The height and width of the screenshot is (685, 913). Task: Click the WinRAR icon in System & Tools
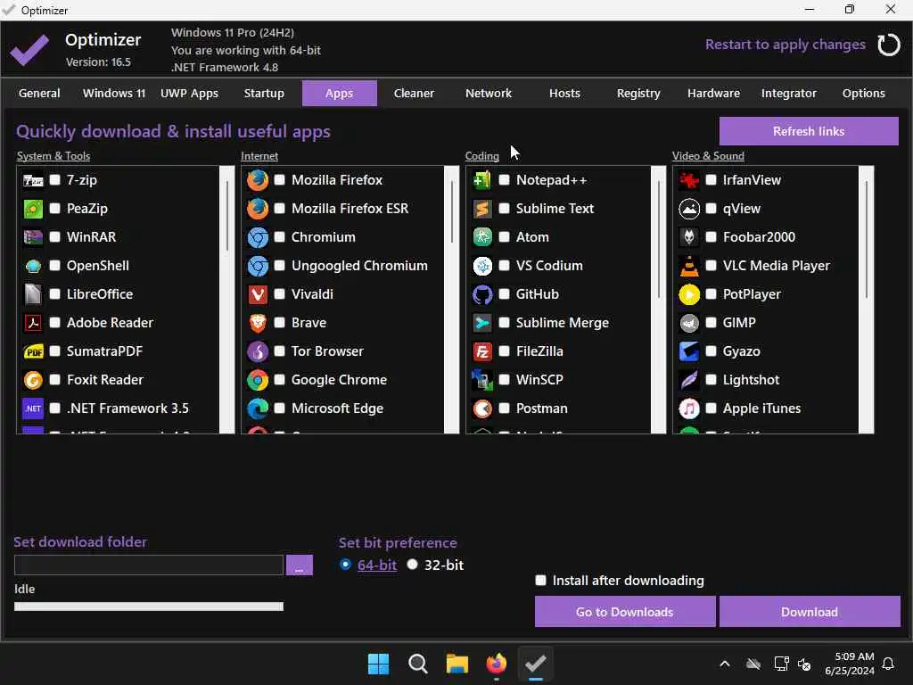(x=33, y=237)
